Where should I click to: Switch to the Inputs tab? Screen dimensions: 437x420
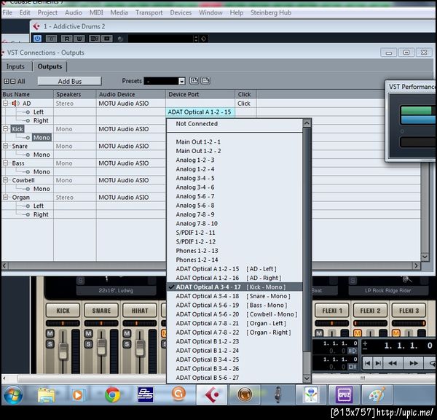point(15,66)
